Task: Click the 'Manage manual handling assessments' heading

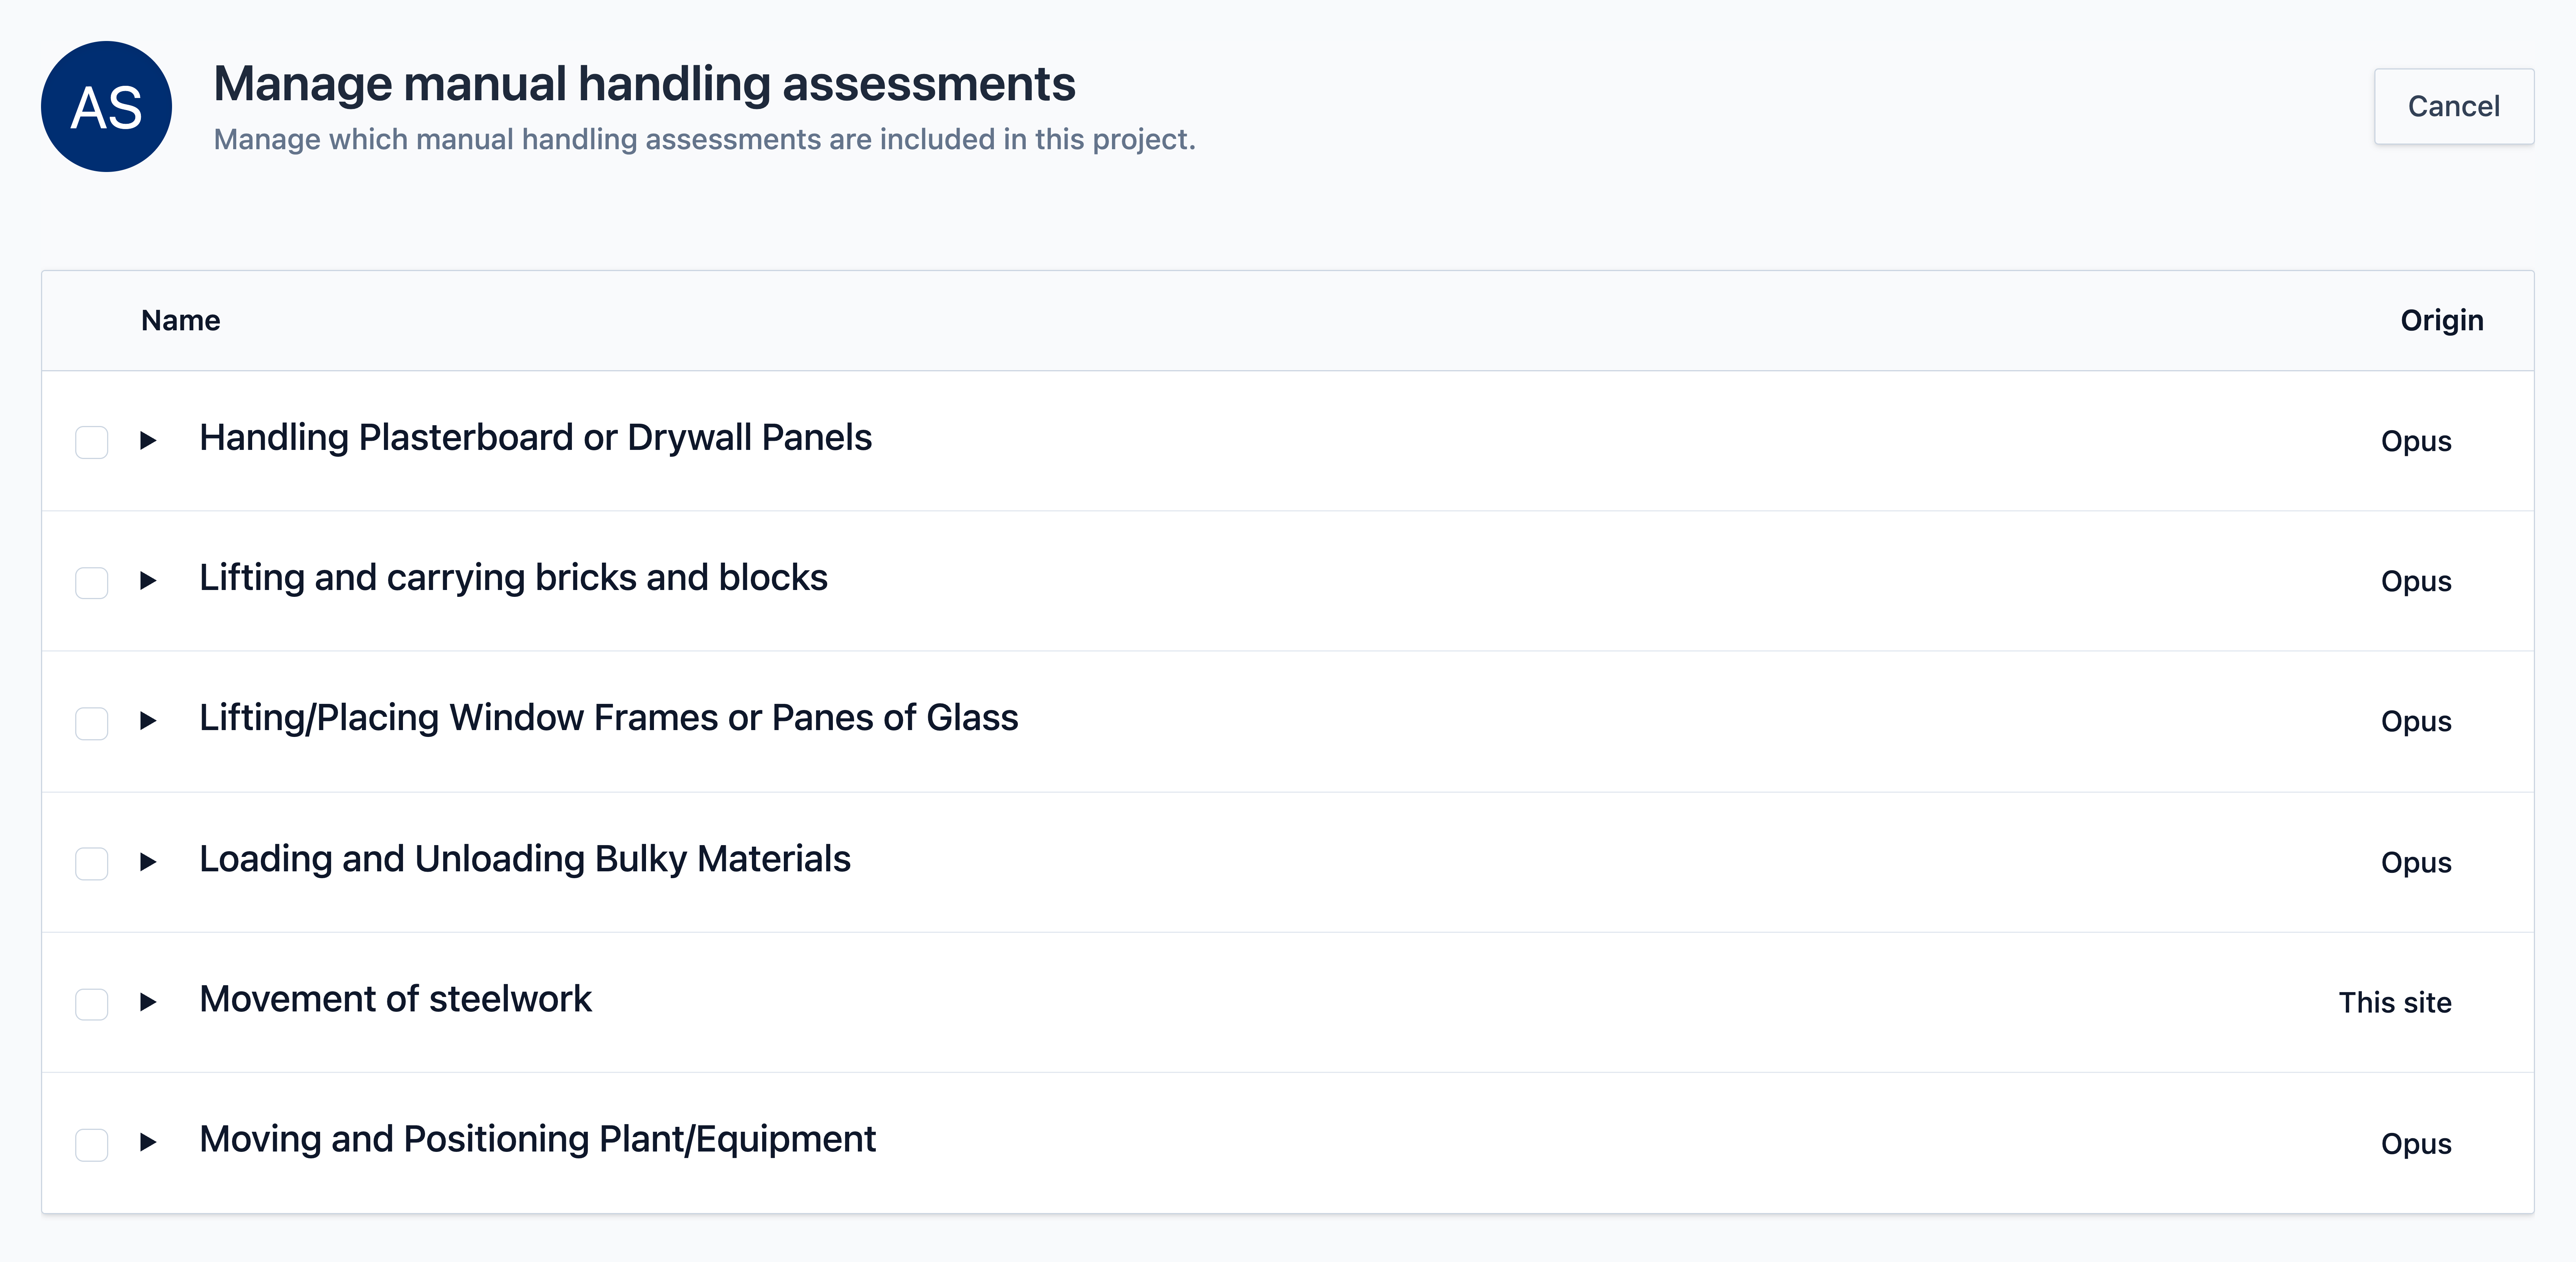Action: pos(645,83)
